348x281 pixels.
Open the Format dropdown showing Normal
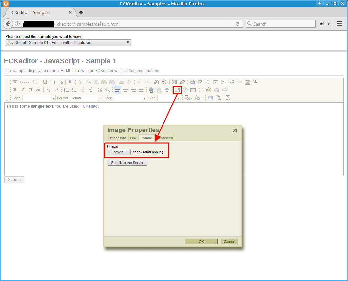pyautogui.click(x=87, y=98)
